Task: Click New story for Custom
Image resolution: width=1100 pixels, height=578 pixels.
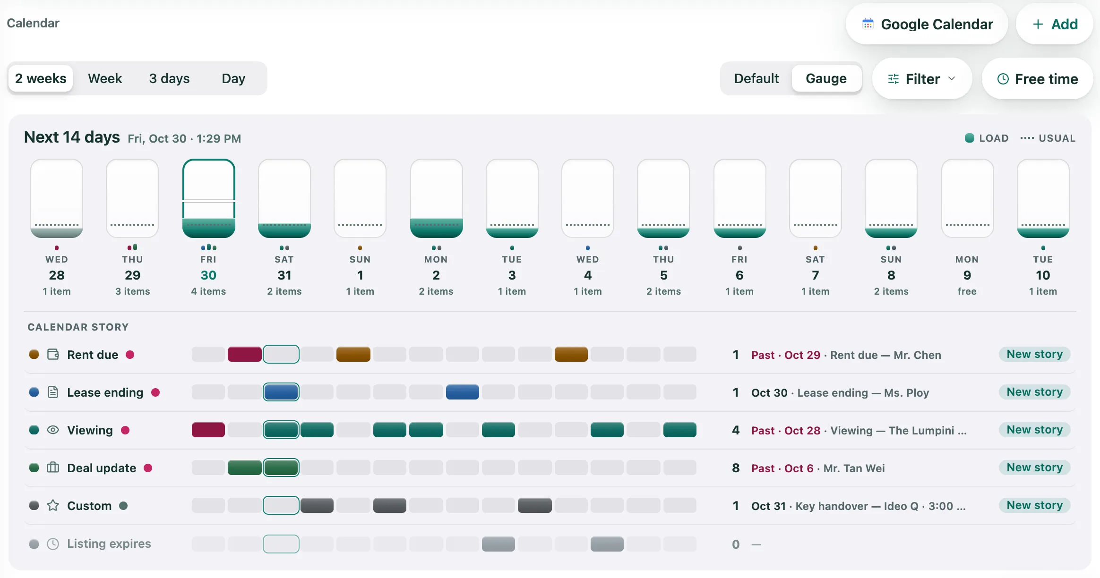Action: [1034, 505]
